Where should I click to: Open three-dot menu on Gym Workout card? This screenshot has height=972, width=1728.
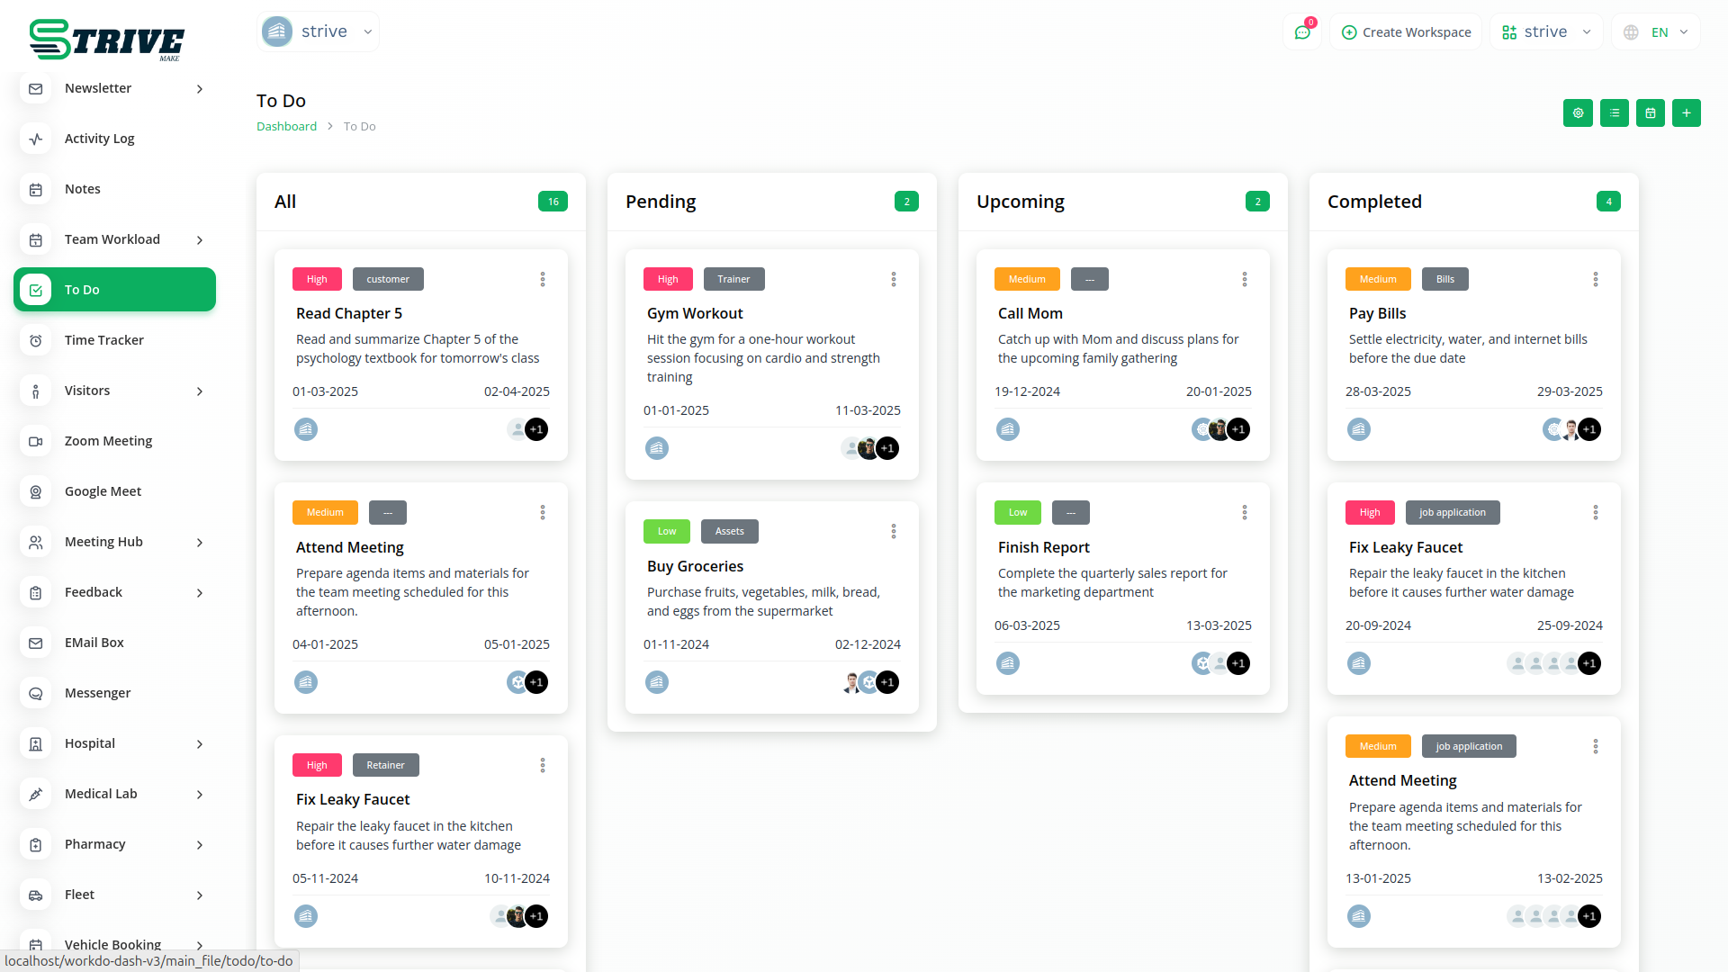(893, 280)
